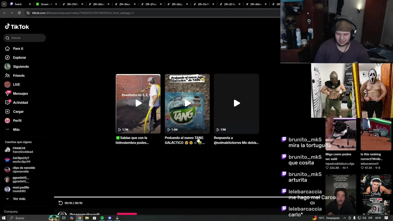Open gguada05__ account

point(17,180)
